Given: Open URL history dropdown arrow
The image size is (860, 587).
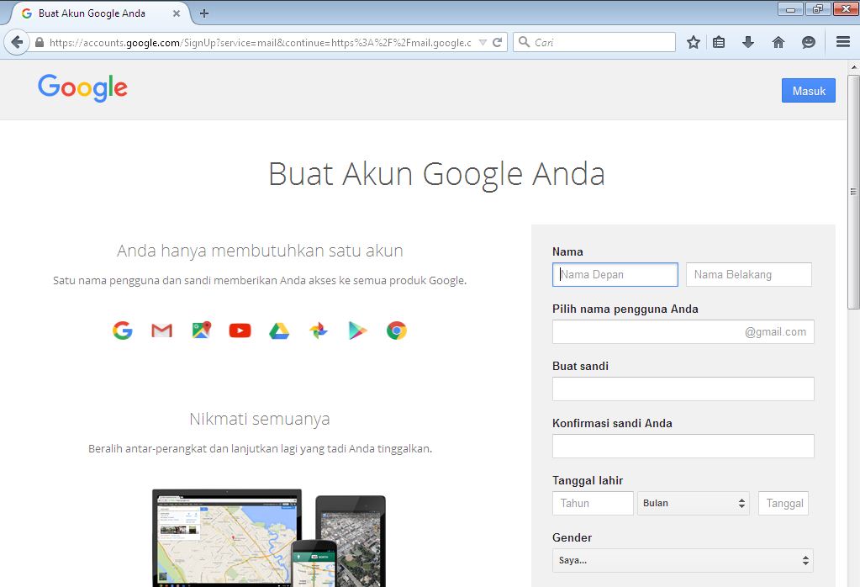Looking at the screenshot, I should 483,42.
